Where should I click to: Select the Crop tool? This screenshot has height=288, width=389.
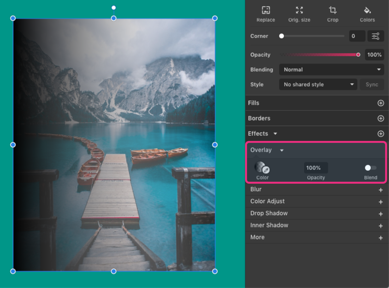point(333,10)
